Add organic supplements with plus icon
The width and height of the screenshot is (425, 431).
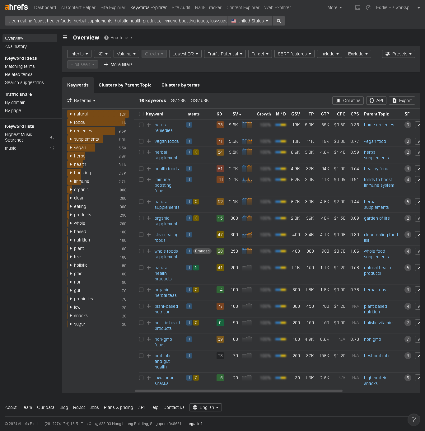pyautogui.click(x=149, y=218)
